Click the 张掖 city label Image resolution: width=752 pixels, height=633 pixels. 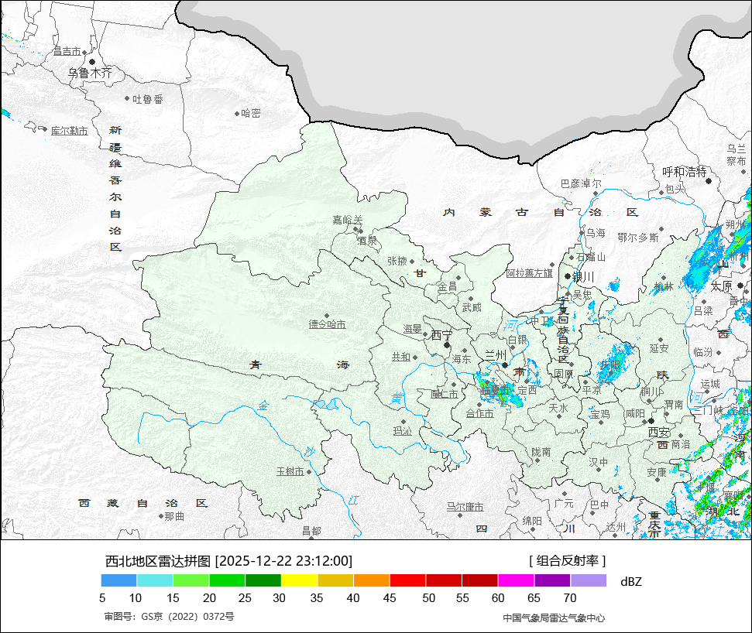[397, 261]
